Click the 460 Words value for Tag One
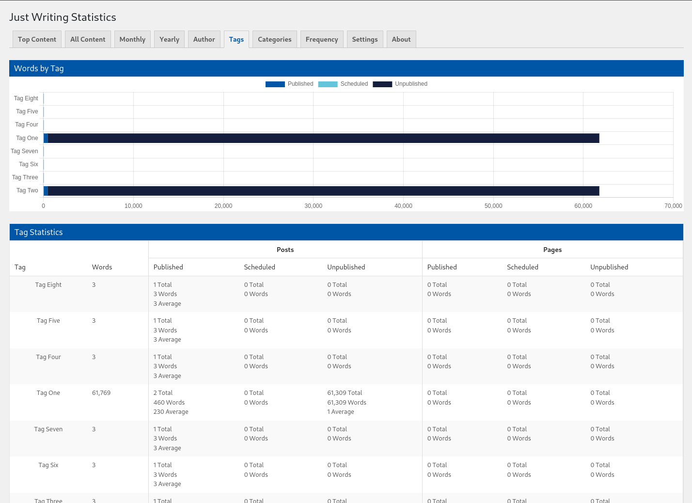Image resolution: width=692 pixels, height=503 pixels. click(x=169, y=403)
